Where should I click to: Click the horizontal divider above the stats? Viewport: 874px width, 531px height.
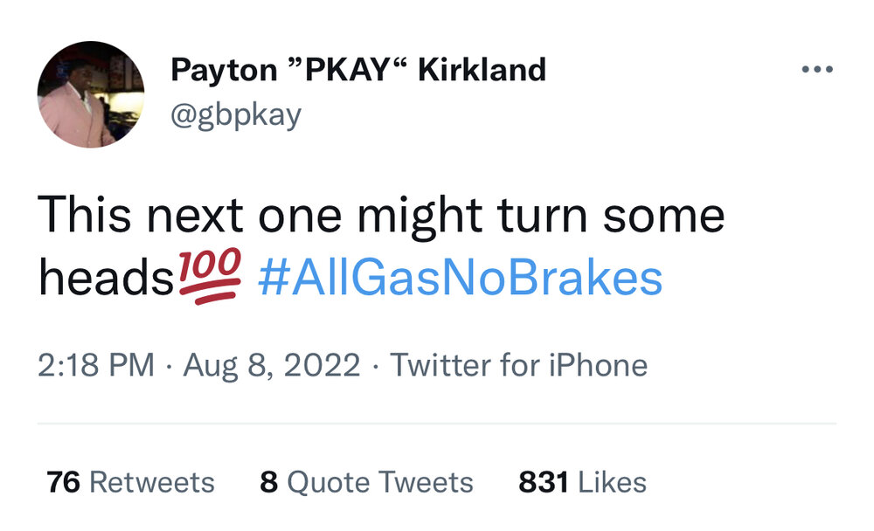tap(437, 424)
